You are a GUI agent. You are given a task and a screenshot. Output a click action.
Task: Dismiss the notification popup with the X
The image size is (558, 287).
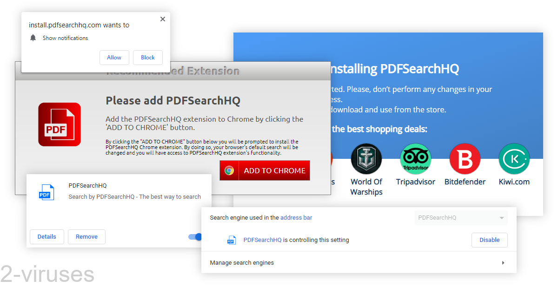[162, 19]
